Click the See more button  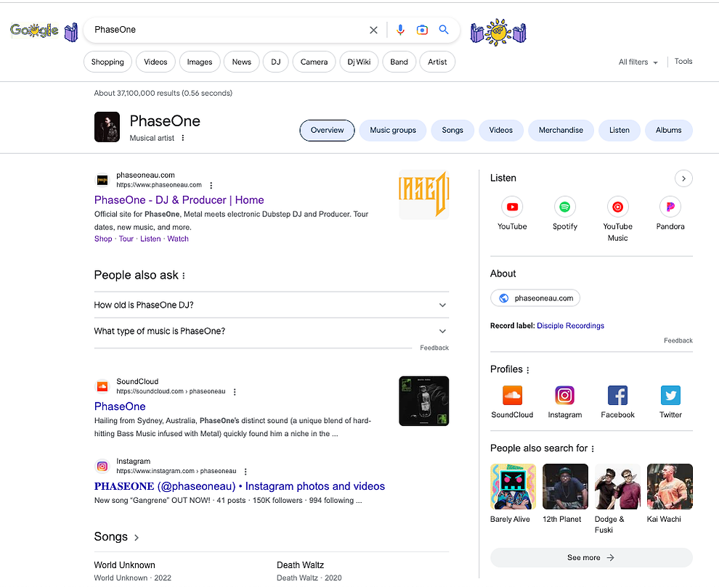591,558
